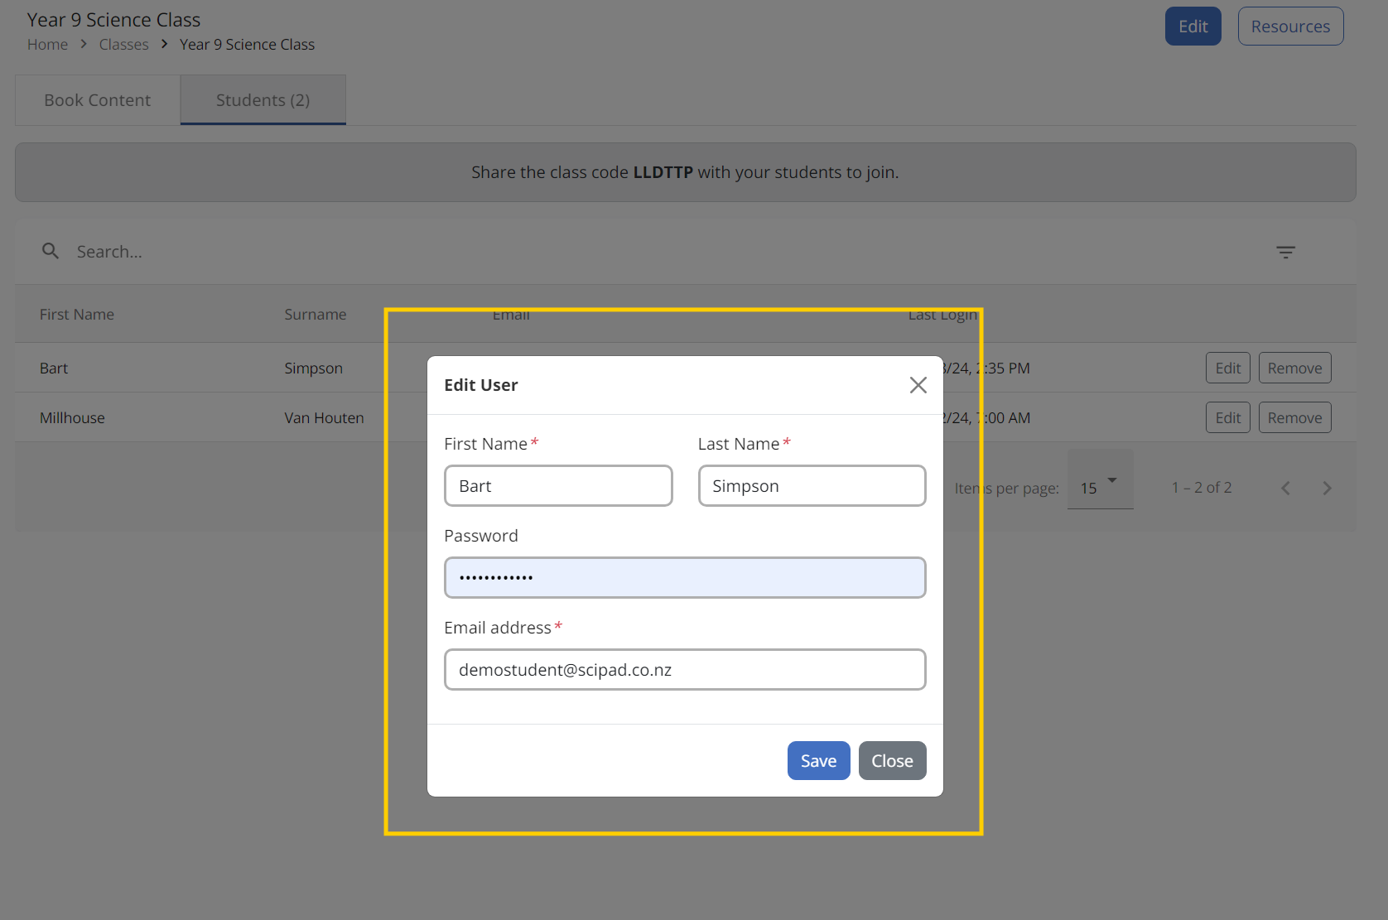Remove Millhouse Van Houten from class

click(x=1294, y=418)
